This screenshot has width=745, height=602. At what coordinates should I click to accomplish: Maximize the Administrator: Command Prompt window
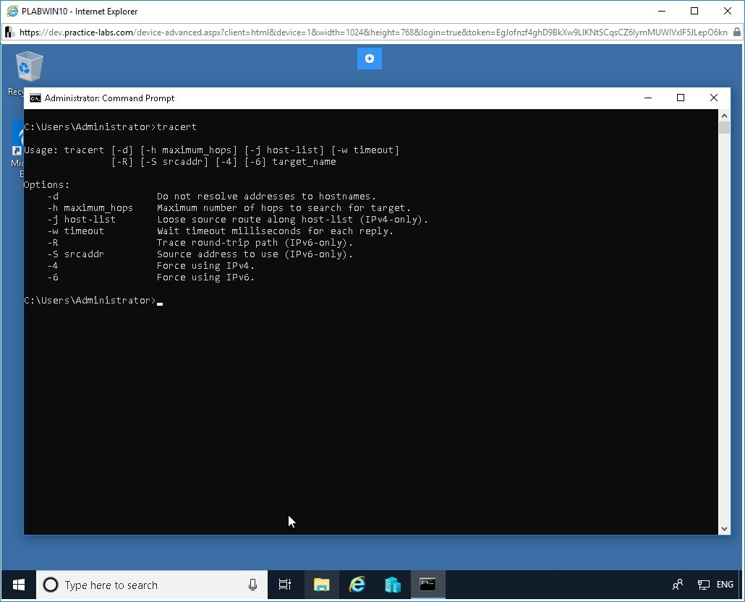coord(681,98)
